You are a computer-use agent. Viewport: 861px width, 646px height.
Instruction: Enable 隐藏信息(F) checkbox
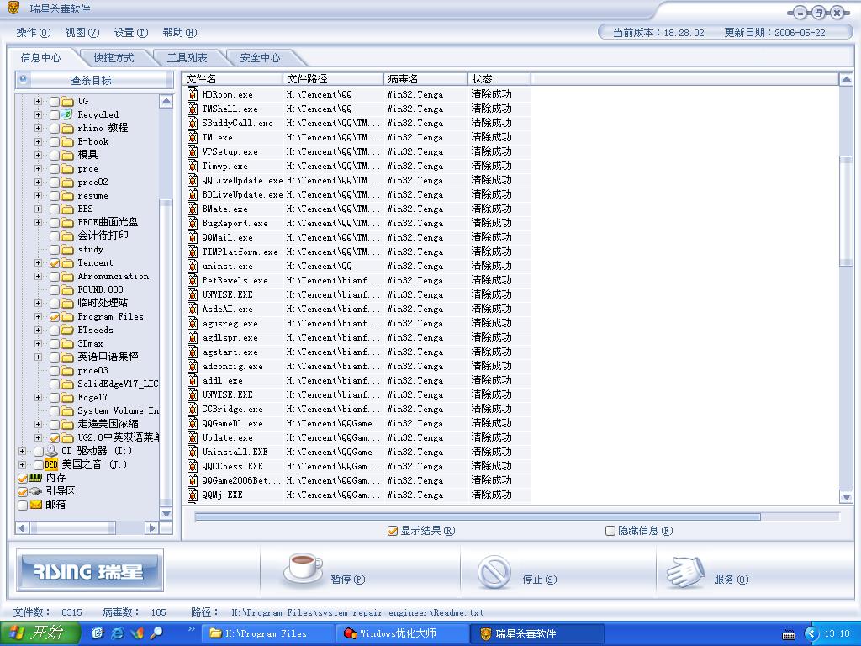click(x=610, y=531)
